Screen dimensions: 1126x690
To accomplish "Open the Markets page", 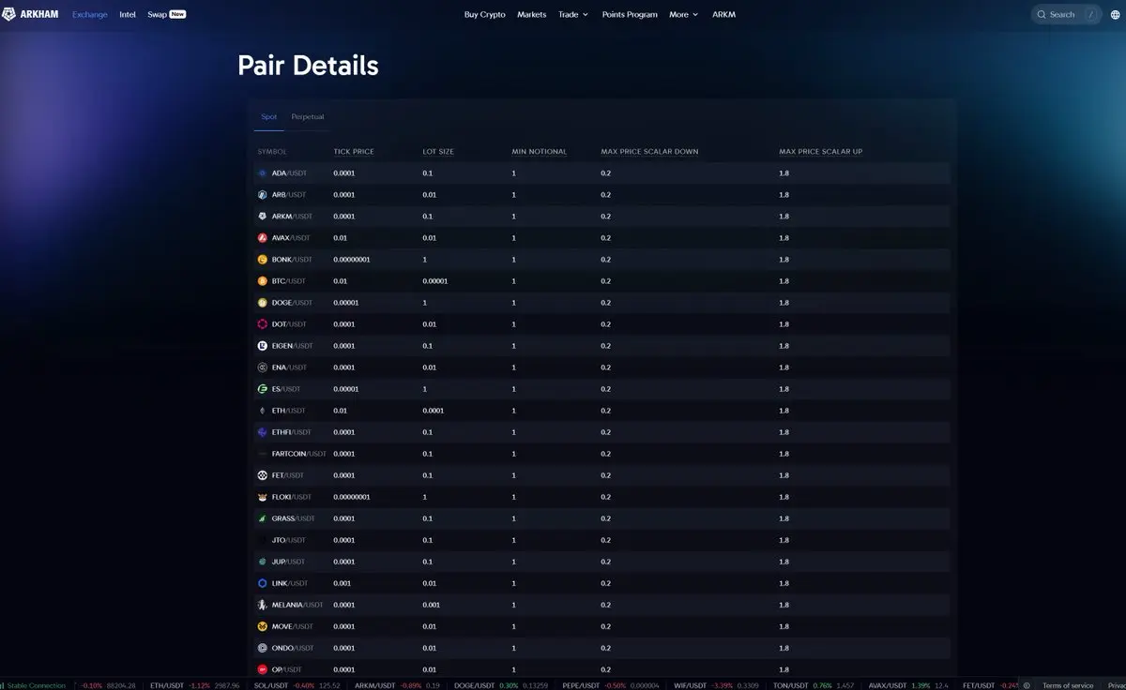I will (x=532, y=15).
